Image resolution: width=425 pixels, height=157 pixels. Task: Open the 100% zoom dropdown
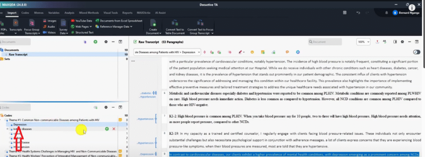364,42
